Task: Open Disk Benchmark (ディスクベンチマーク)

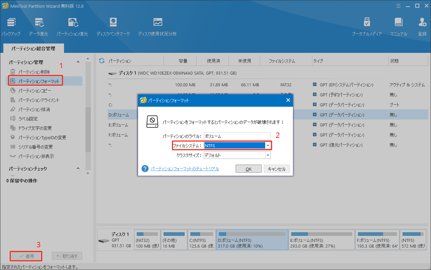Action: 113,22
